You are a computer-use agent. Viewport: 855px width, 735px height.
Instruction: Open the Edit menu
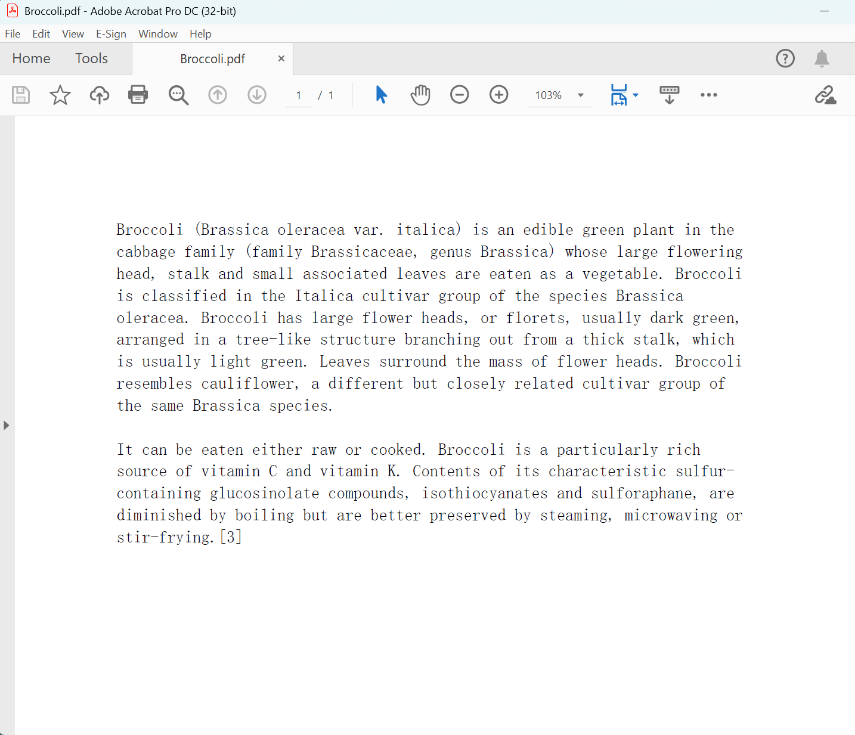41,34
